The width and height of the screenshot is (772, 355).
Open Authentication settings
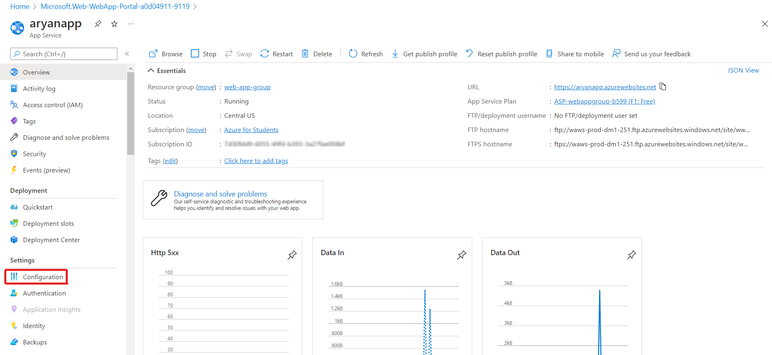point(63,293)
